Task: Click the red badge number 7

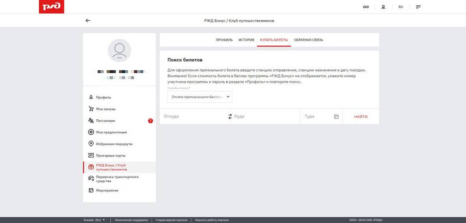Action: (150, 121)
